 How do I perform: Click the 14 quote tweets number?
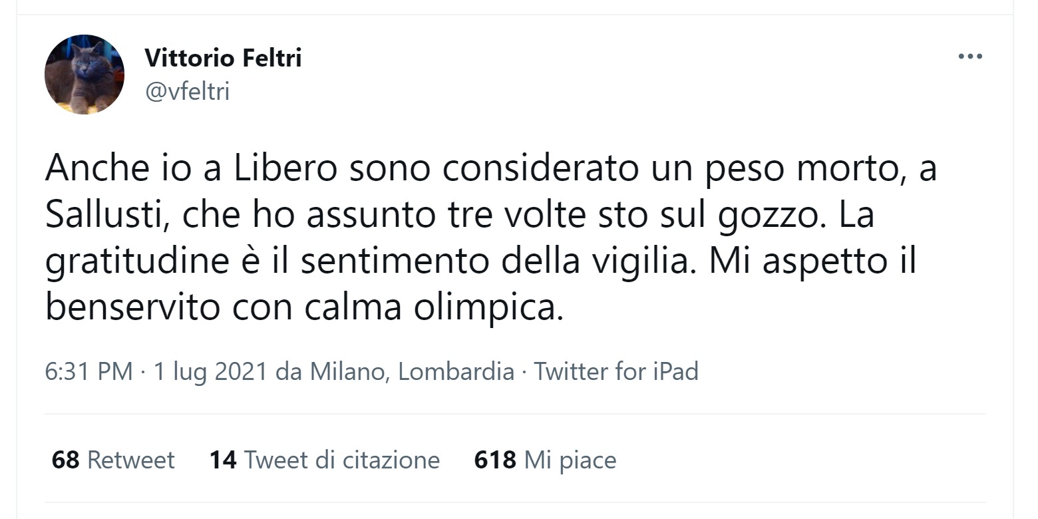point(223,460)
